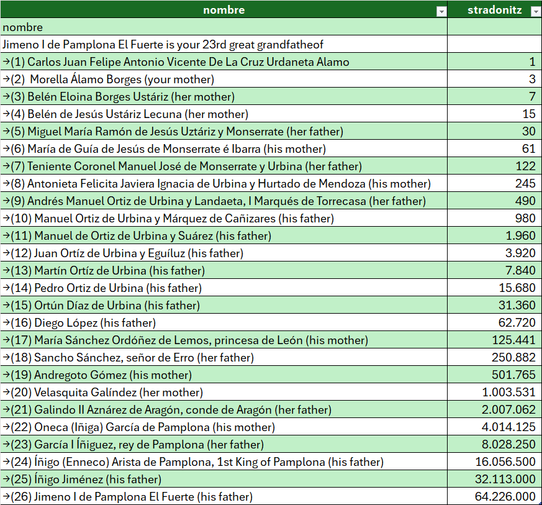Viewport: 542px width, 505px height.
Task: Select the nombre header cell
Action: click(x=224, y=9)
